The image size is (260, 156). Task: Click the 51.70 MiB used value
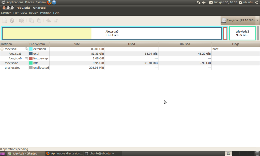[151, 63]
